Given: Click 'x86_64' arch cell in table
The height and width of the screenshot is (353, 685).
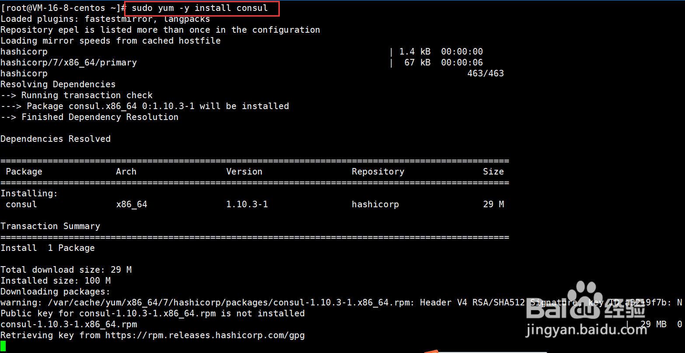Looking at the screenshot, I should (x=132, y=205).
